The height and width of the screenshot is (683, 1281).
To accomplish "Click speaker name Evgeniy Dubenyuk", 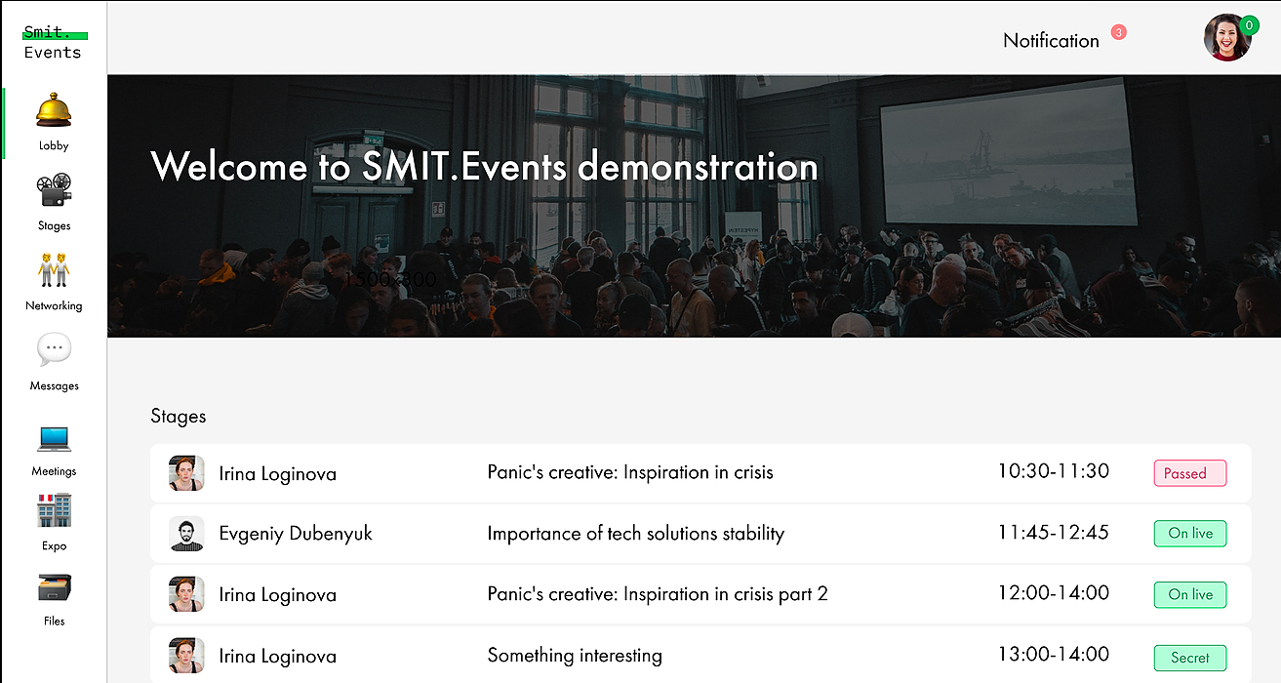I will [296, 534].
